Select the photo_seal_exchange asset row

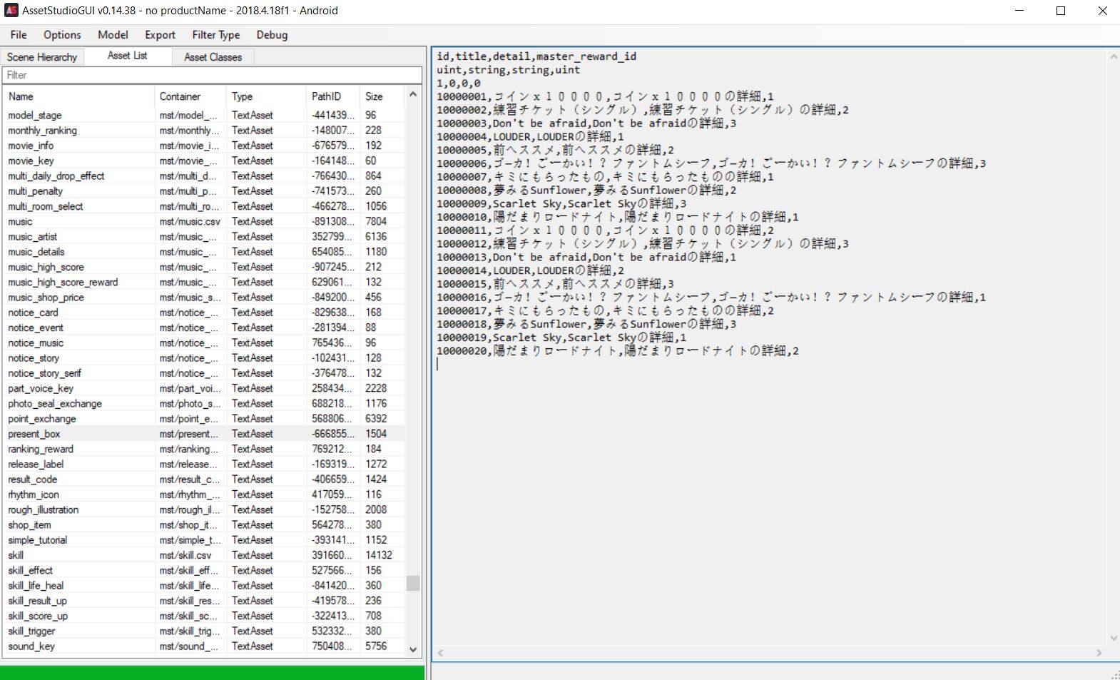205,404
